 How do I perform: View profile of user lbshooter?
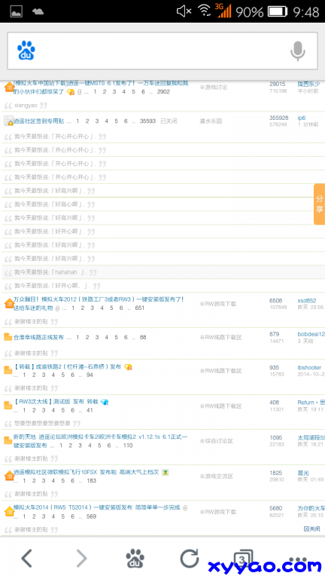(x=309, y=368)
